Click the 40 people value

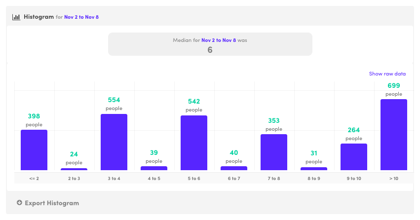point(234,152)
